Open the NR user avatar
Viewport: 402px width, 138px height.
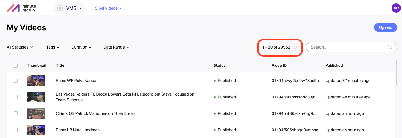[396, 8]
